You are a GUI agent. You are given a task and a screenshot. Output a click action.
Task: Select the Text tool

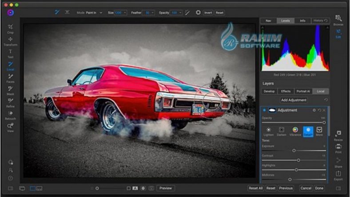pos(10,54)
